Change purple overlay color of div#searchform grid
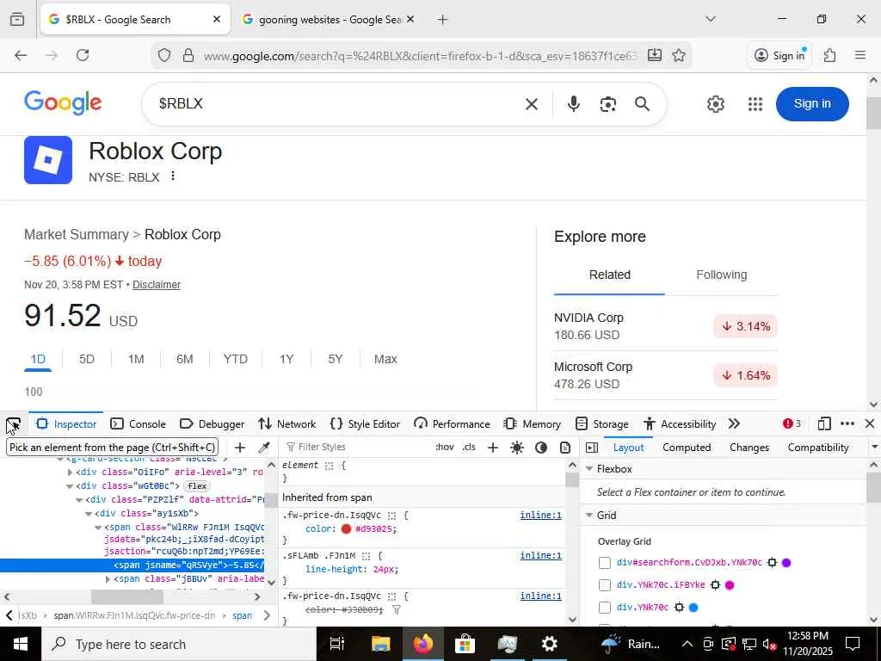The height and width of the screenshot is (661, 881). 786,563
